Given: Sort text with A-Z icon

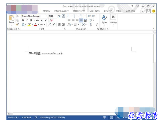Looking at the screenshot, I should [91, 24].
